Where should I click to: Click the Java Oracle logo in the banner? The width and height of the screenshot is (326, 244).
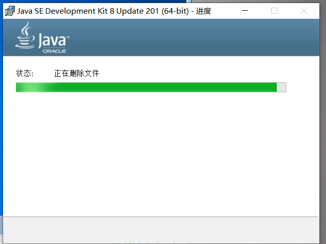click(42, 38)
